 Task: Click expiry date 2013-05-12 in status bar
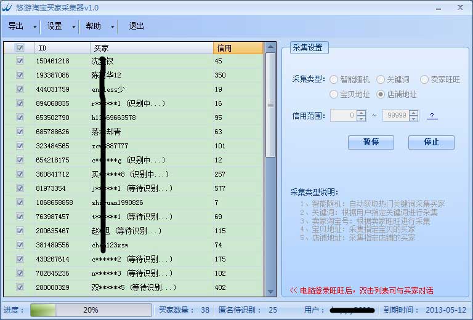(x=446, y=310)
